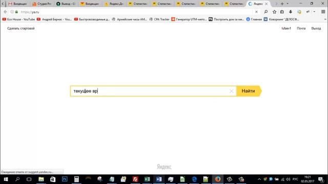Screen dimensions: 328x184
Task: Show bookmarks list icon next to star
Action: [x=282, y=12]
